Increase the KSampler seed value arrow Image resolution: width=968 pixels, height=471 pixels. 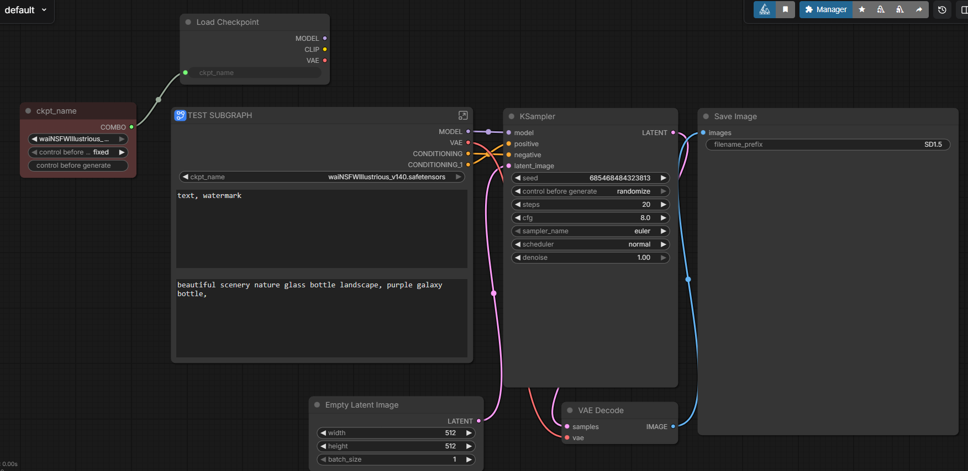point(663,178)
